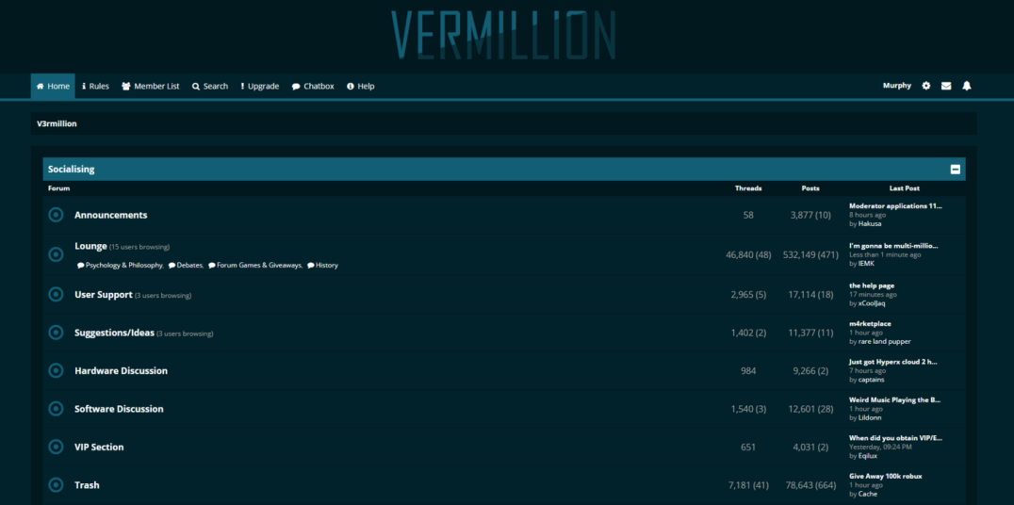Viewport: 1014px width, 505px height.
Task: Visit poster Hakusa's profile
Action: [870, 223]
